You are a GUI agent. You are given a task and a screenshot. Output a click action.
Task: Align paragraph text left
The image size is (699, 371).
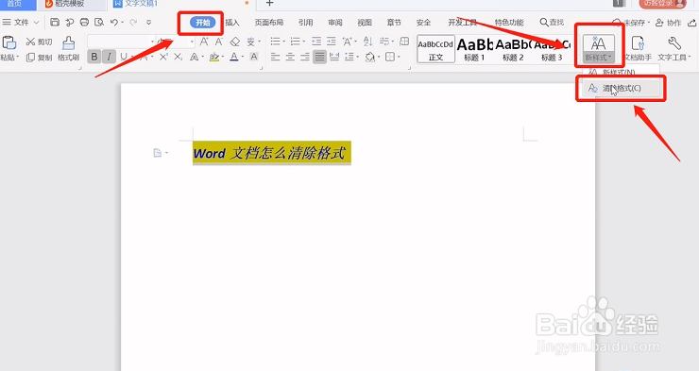click(x=275, y=57)
